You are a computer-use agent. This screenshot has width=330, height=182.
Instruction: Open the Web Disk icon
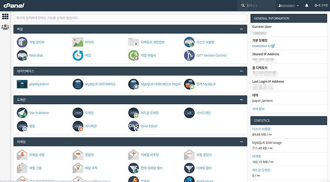coord(22,55)
